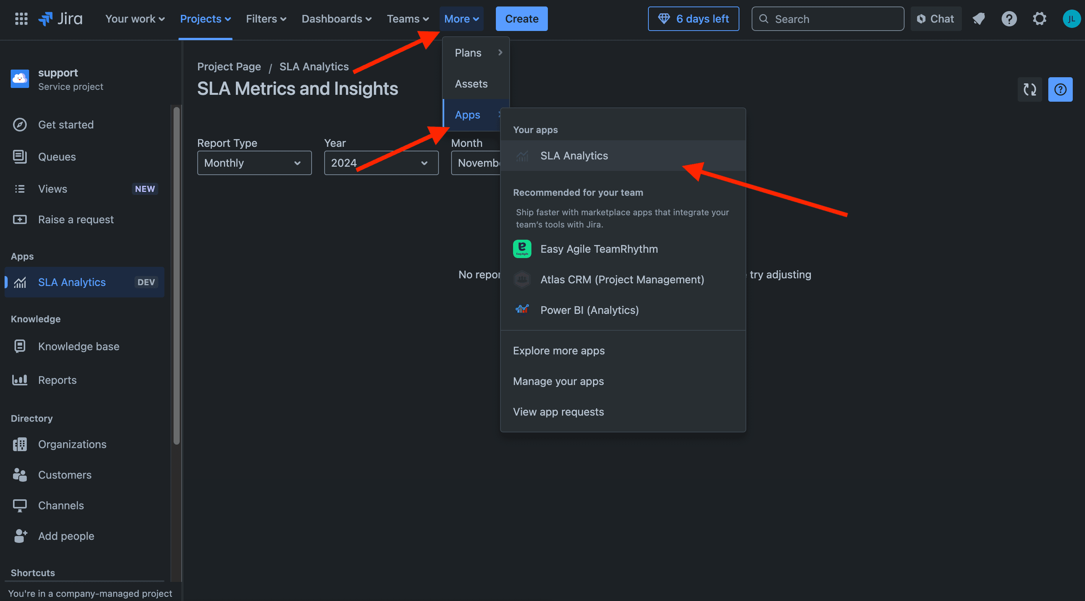Open the JL profile avatar
This screenshot has height=601, width=1085.
[1071, 18]
